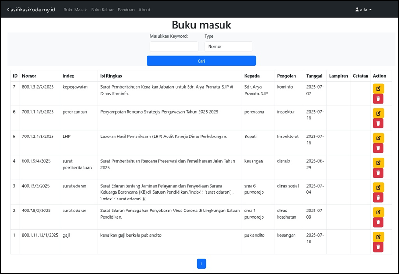Open the Panduan navigation link
The height and width of the screenshot is (274, 399).
126,10
